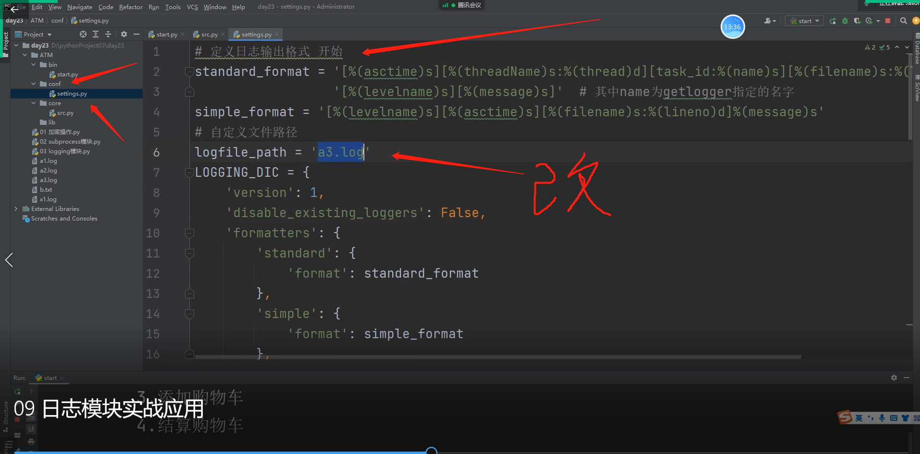This screenshot has height=454, width=920.
Task: Select the 'start' Run panel tab
Action: [x=50, y=378]
